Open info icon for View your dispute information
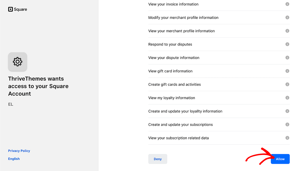The width and height of the screenshot is (300, 171). pos(287,58)
